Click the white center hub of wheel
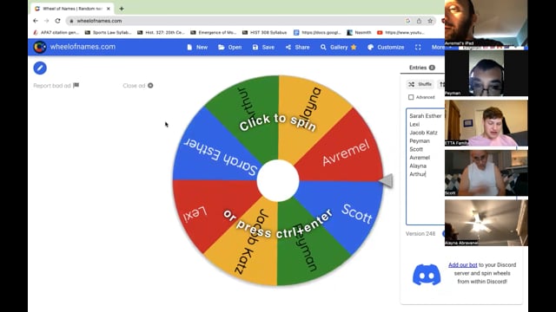 (278, 180)
